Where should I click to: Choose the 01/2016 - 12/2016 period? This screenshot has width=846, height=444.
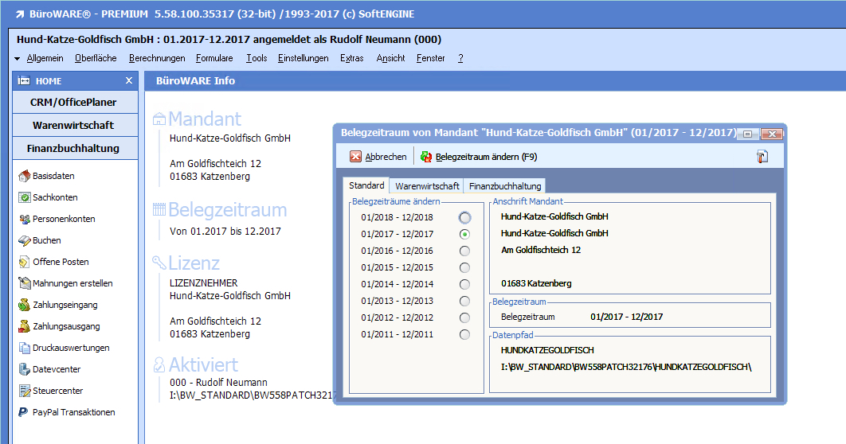[464, 251]
